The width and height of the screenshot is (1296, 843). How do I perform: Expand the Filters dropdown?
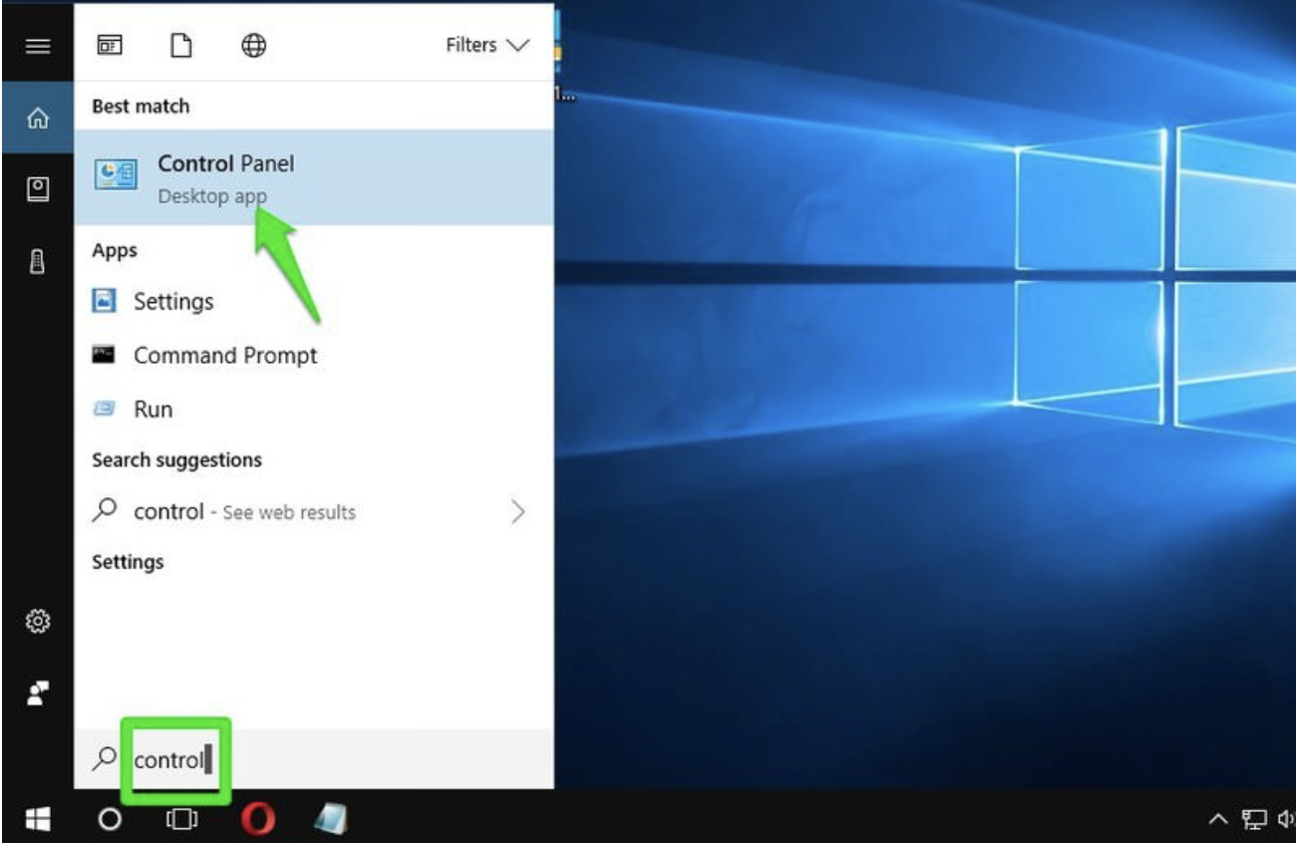[x=486, y=46]
